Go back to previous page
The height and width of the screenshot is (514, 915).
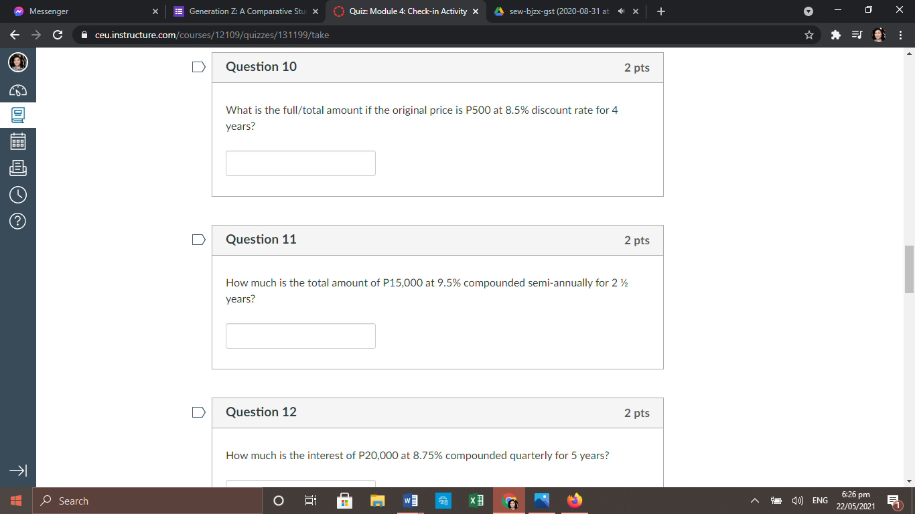(15, 35)
